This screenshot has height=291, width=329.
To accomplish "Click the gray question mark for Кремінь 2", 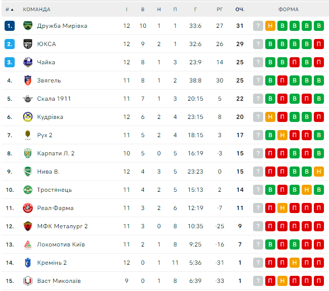I will pyautogui.click(x=258, y=263).
